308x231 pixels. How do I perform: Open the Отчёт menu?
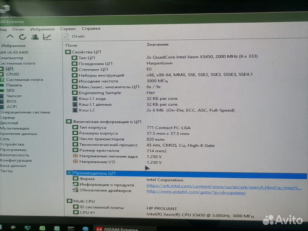pyautogui.click(x=18, y=29)
